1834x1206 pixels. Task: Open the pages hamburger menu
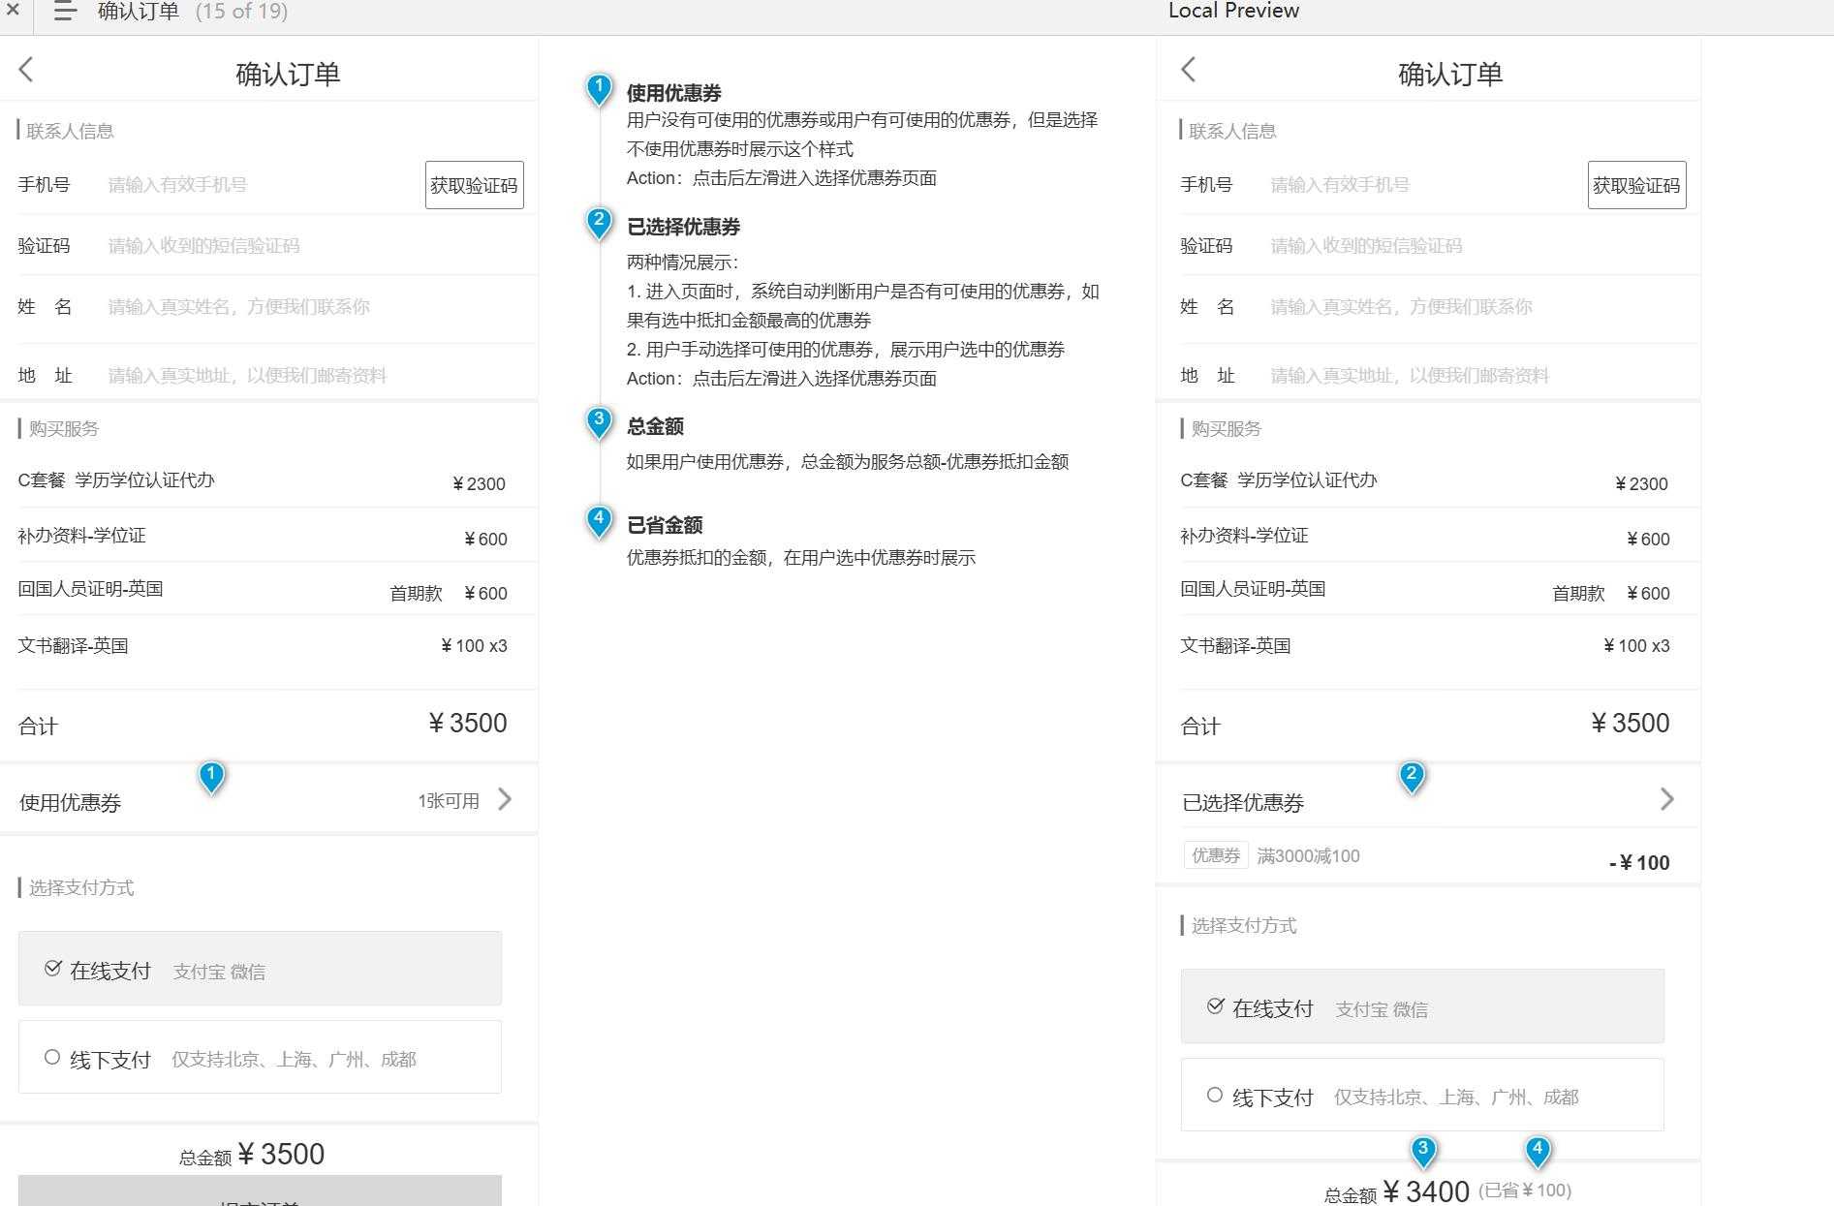coord(64,12)
